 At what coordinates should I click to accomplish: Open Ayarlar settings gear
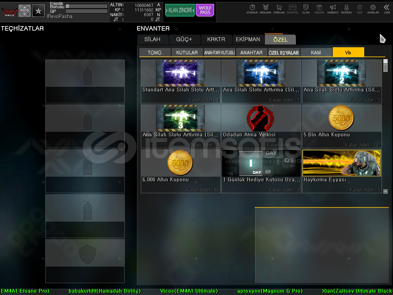click(x=373, y=9)
